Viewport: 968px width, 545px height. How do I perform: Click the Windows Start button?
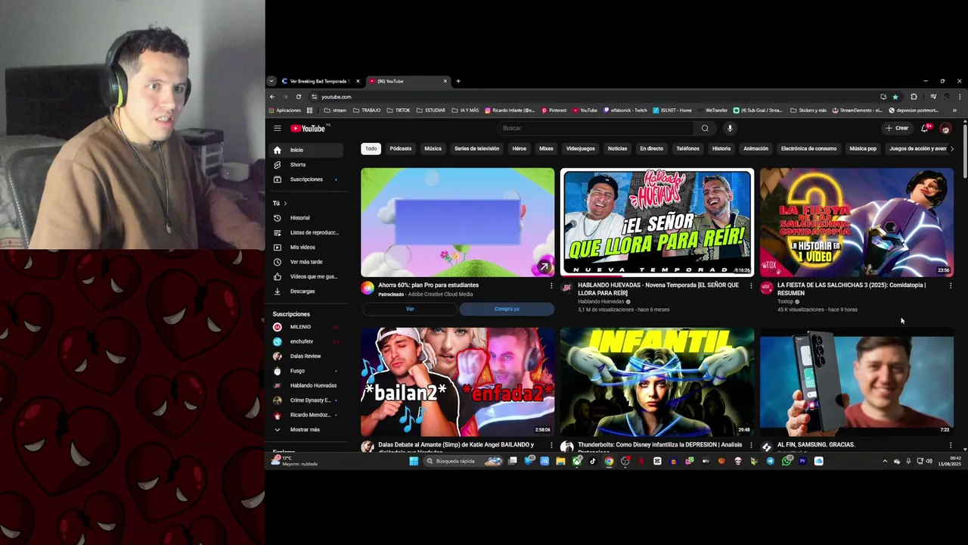click(x=414, y=461)
